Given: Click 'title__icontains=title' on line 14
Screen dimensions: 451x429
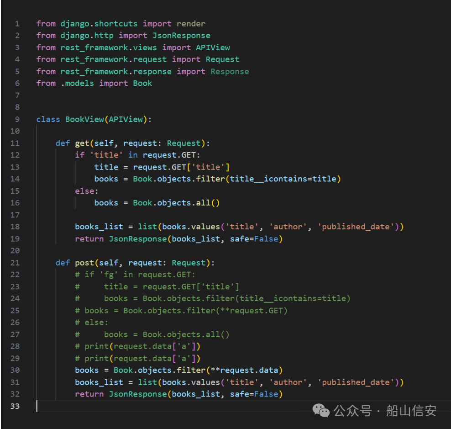Looking at the screenshot, I should pos(283,179).
